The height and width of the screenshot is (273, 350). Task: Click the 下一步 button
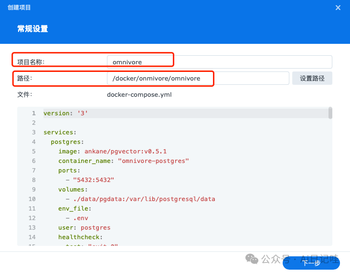tap(311, 263)
